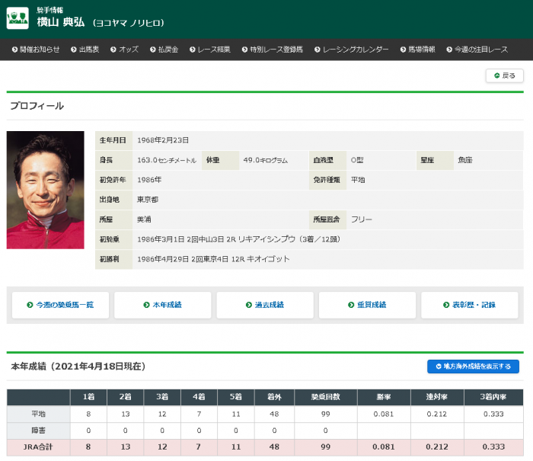Click the arrow icon beside オッズ
The height and width of the screenshot is (461, 533).
click(x=113, y=50)
